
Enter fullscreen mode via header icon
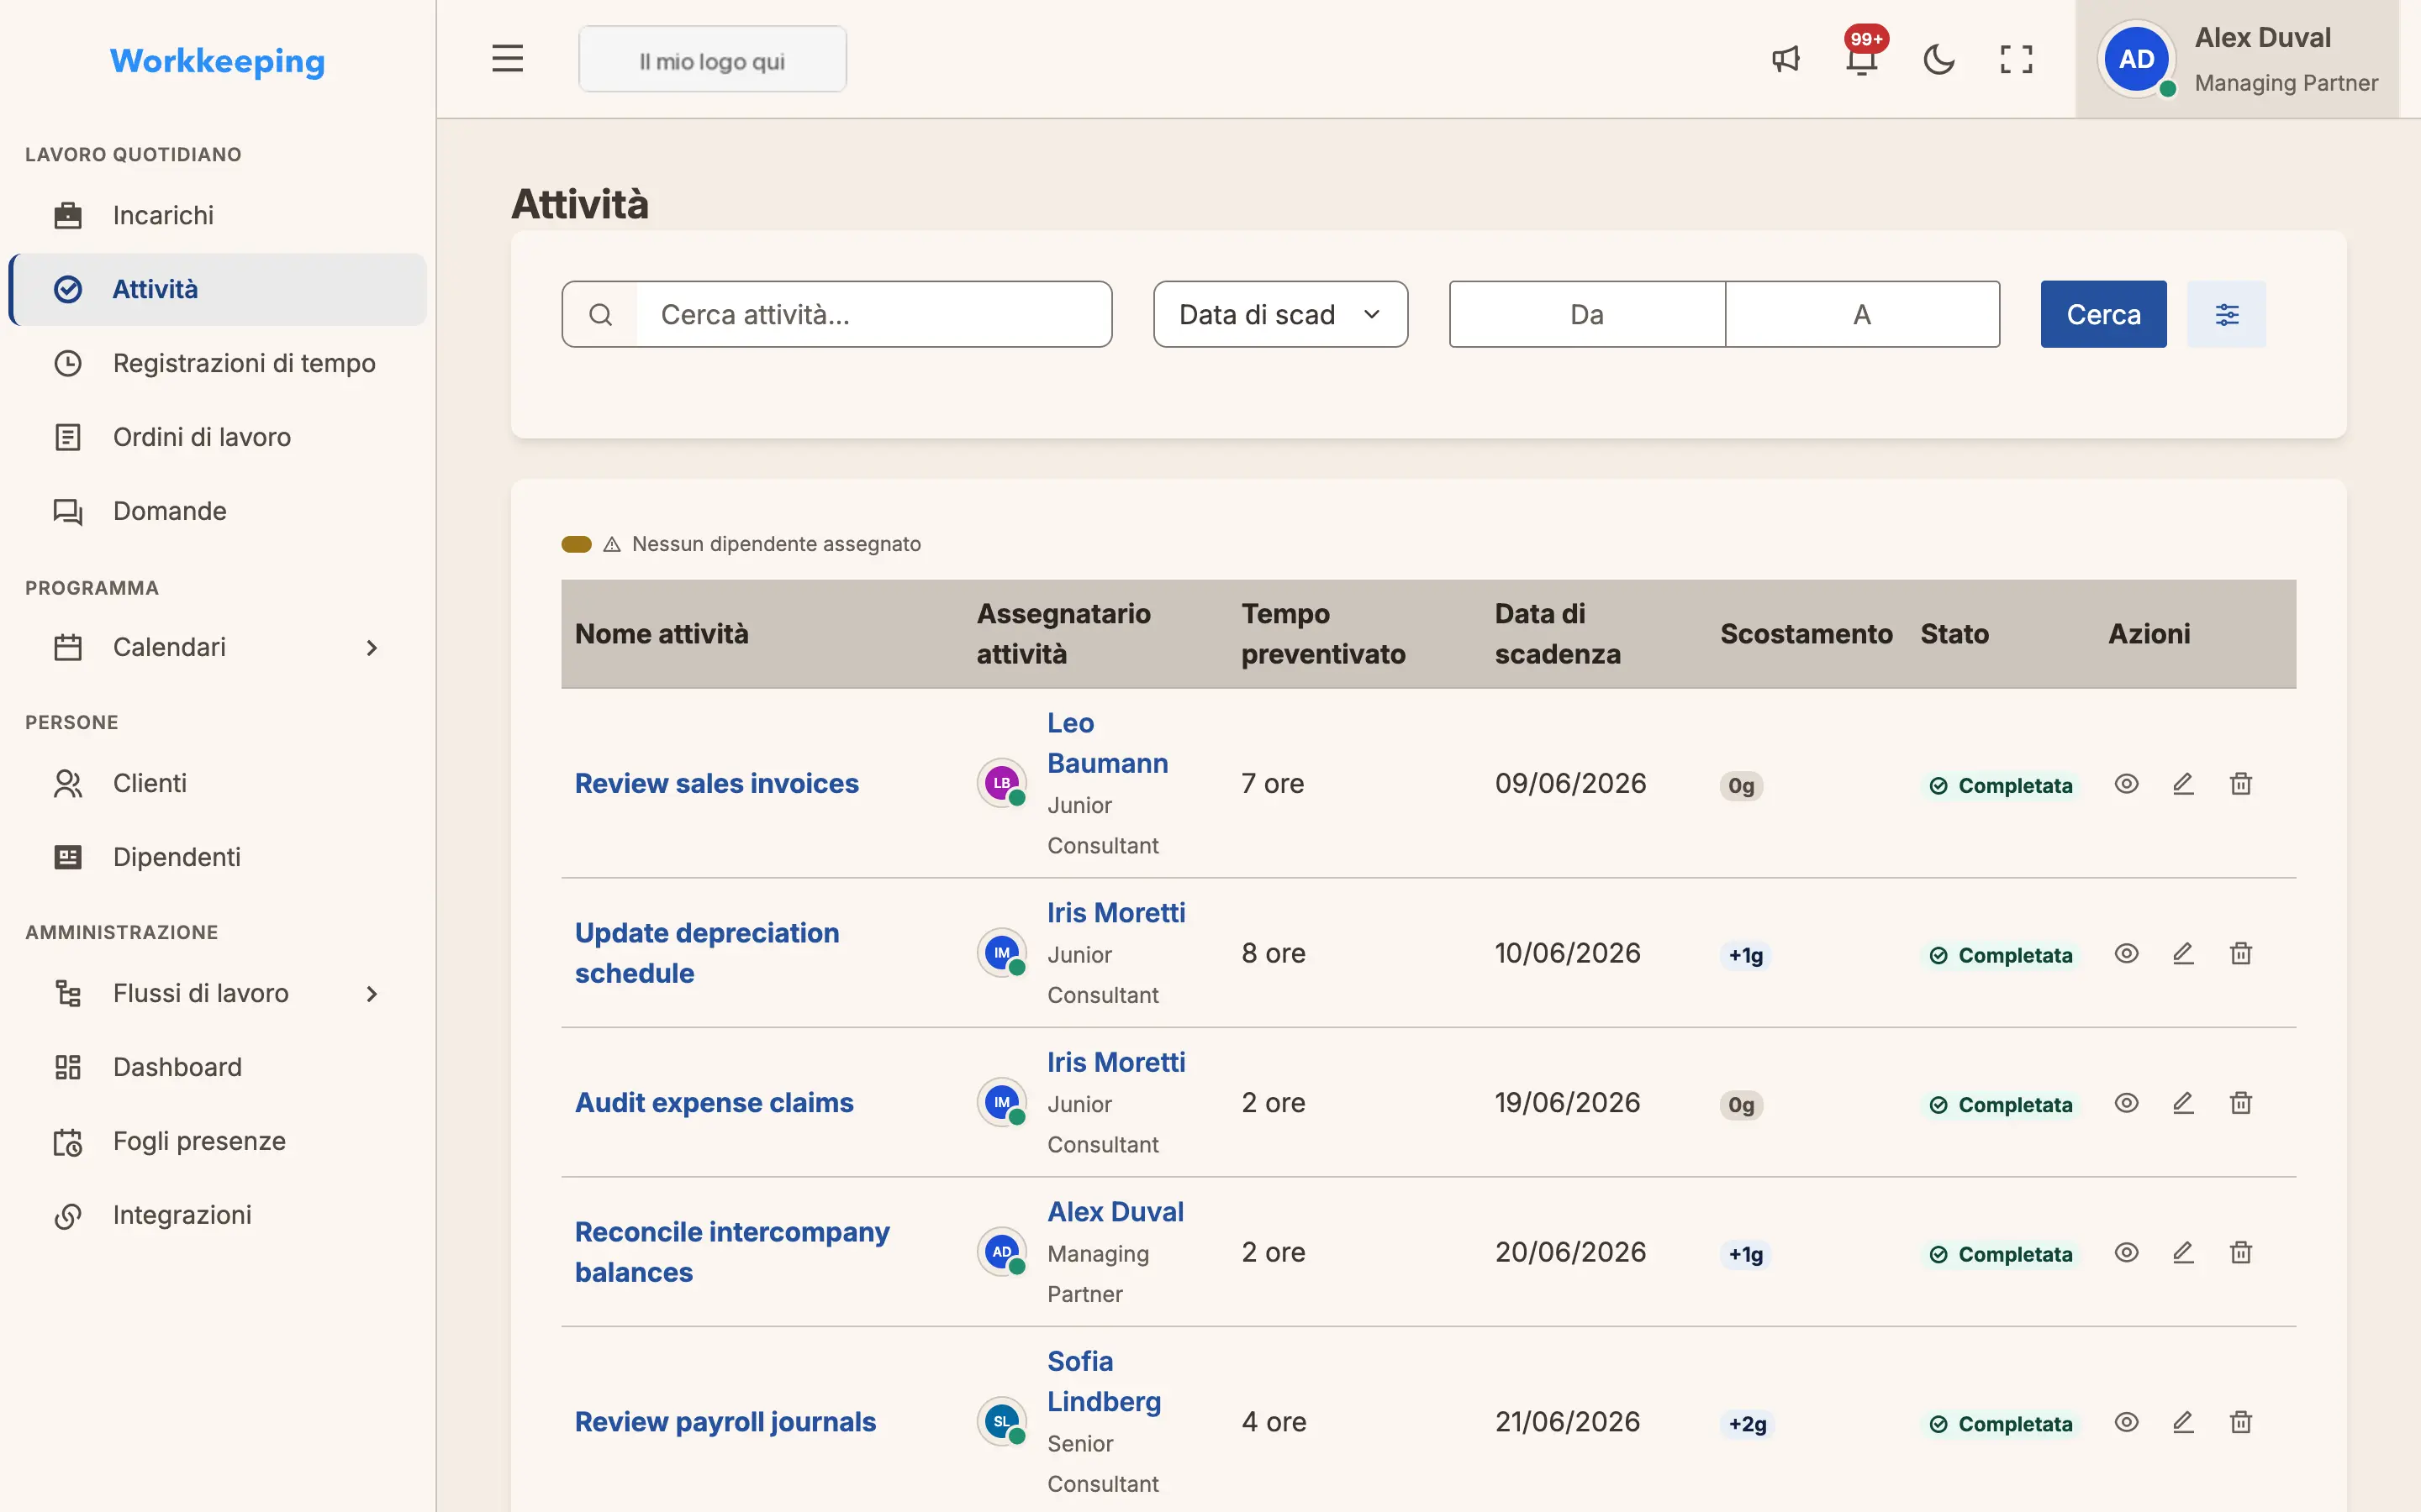tap(2016, 59)
